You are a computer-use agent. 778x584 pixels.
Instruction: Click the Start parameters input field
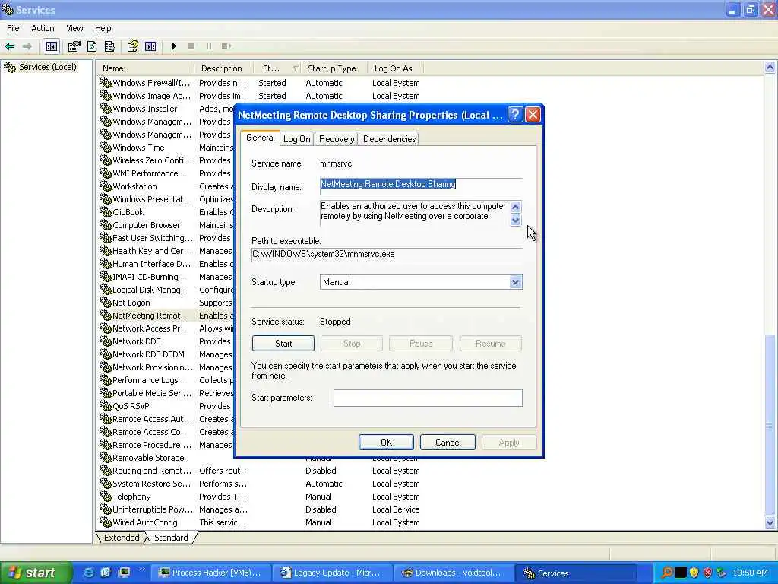pyautogui.click(x=428, y=398)
